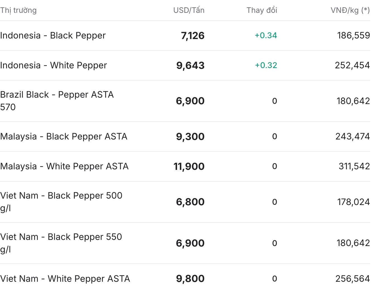Open Viet Nam - Black Pepper 550 g/l
373x289 pixels.
[185, 243]
